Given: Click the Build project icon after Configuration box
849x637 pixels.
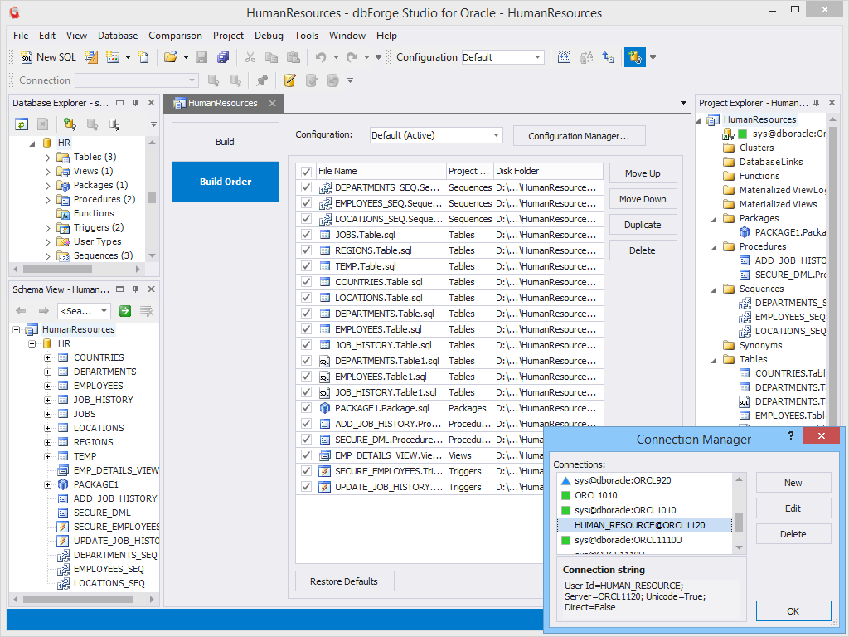Looking at the screenshot, I should tap(564, 57).
